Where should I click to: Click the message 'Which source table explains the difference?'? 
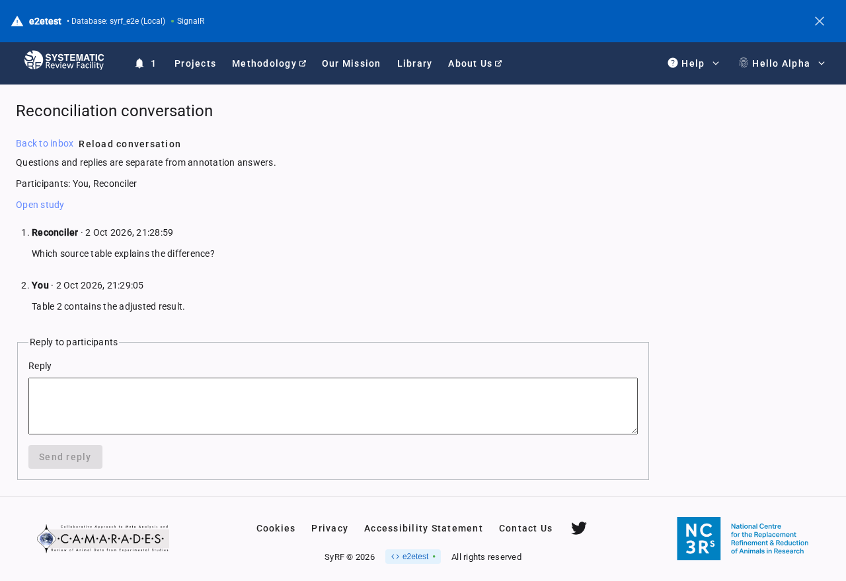123,254
